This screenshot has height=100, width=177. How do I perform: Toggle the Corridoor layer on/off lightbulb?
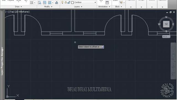coord(62,2)
